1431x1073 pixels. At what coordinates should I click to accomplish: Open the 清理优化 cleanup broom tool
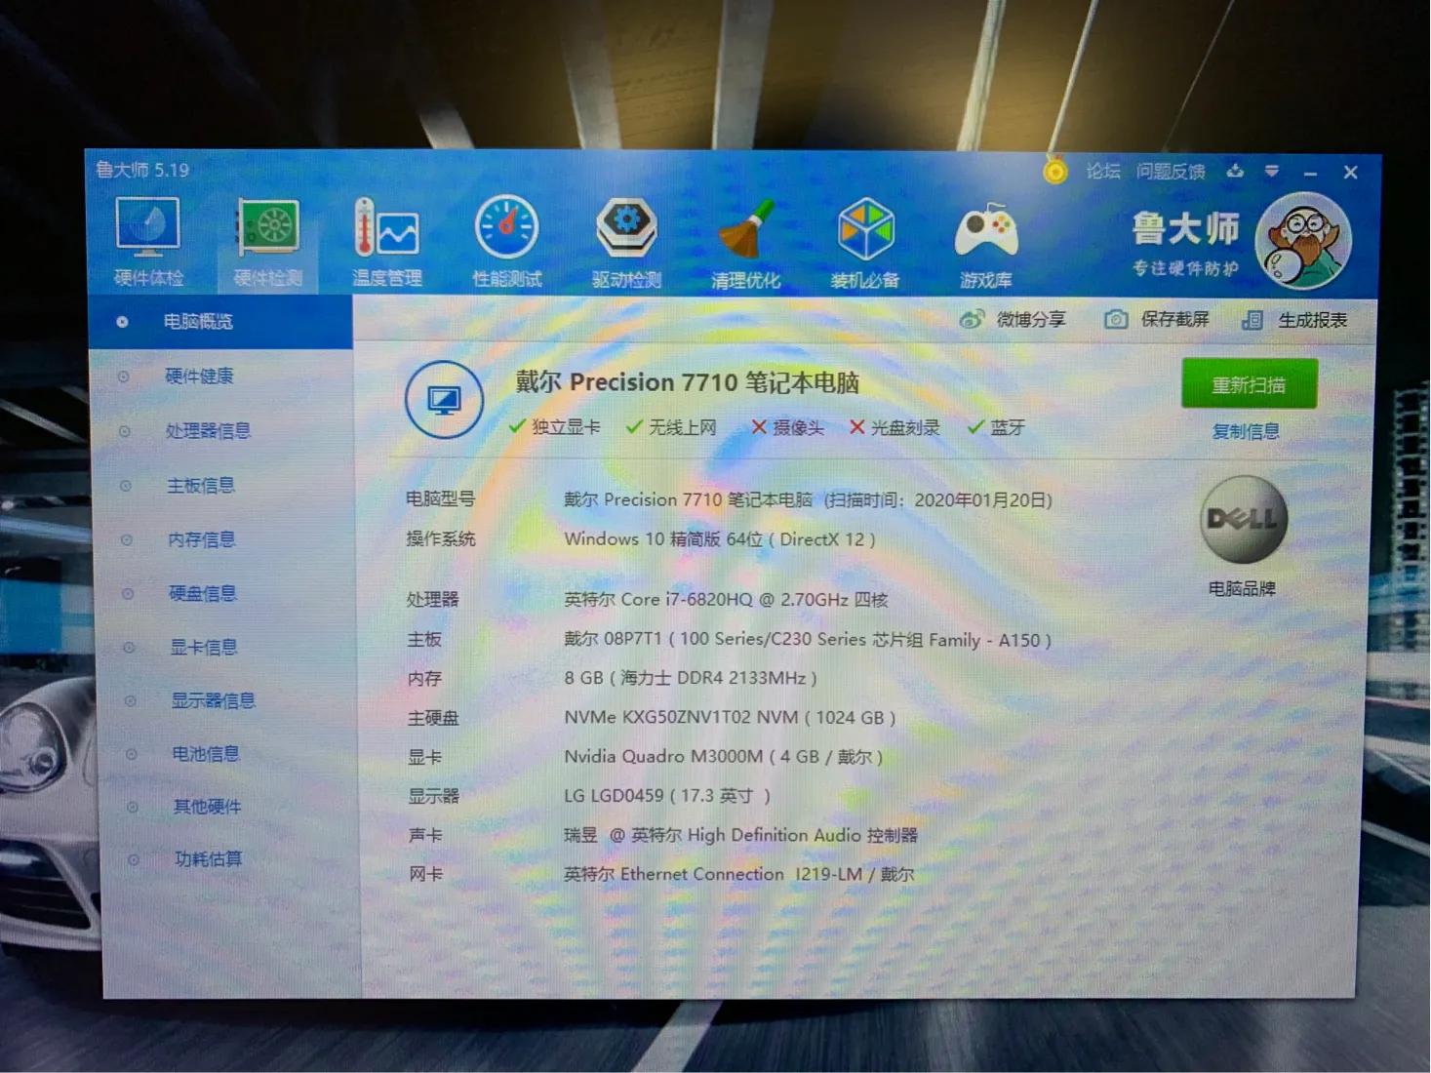click(746, 245)
